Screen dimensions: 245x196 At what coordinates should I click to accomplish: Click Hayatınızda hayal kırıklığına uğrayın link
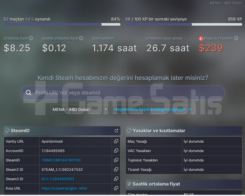click(x=153, y=109)
